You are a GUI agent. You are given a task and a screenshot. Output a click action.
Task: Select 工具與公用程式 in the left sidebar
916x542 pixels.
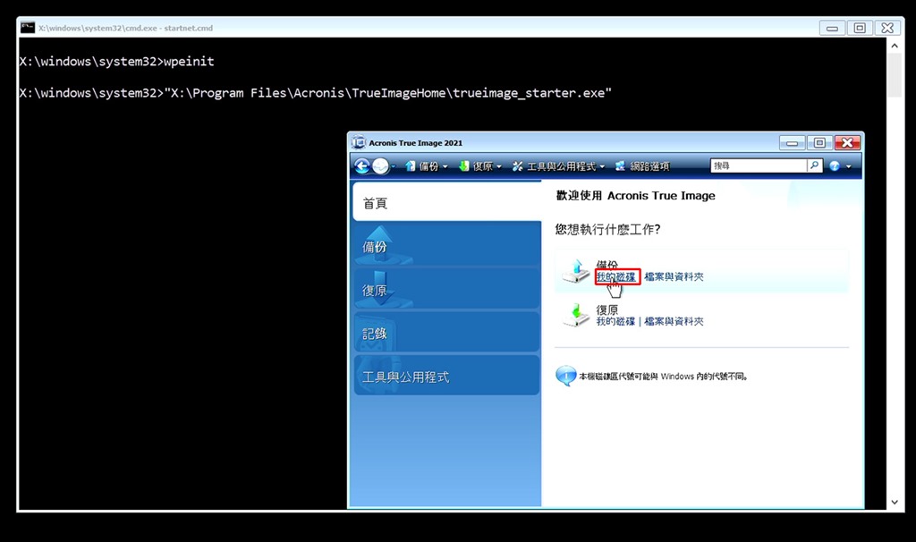point(446,377)
